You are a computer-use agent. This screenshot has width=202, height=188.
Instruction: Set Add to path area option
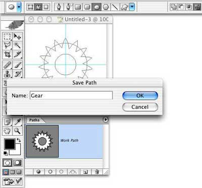(173, 7)
